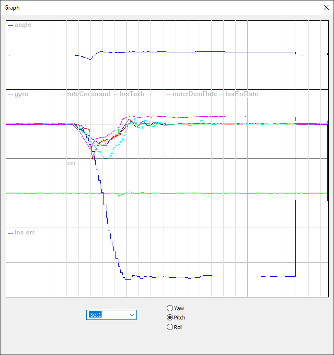Click the green err trace line
Screen dimensions: 334x355
(216, 193)
